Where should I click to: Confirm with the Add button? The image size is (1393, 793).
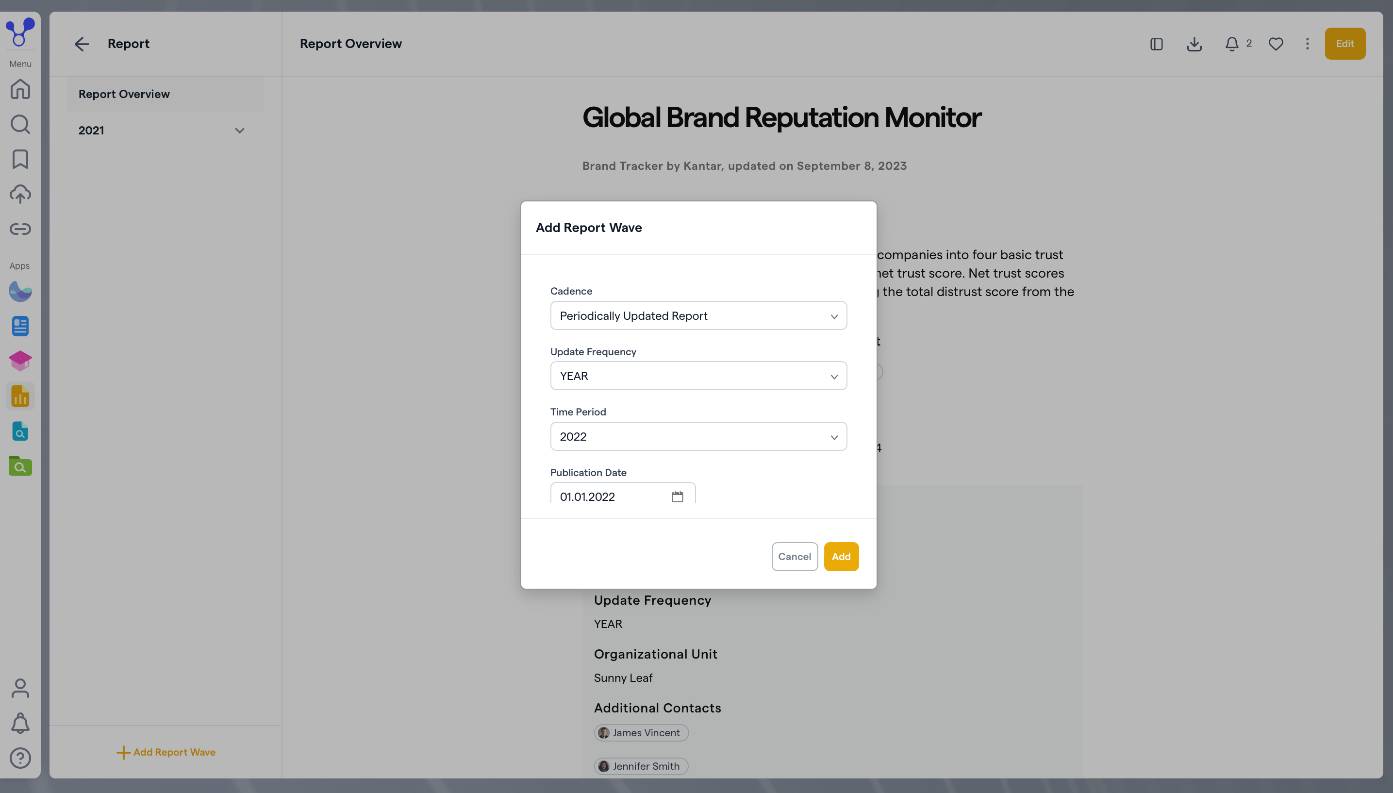pyautogui.click(x=841, y=556)
